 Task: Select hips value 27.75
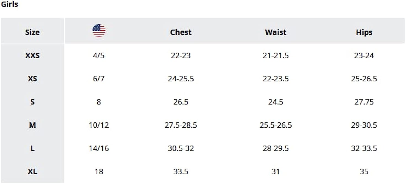[364, 102]
